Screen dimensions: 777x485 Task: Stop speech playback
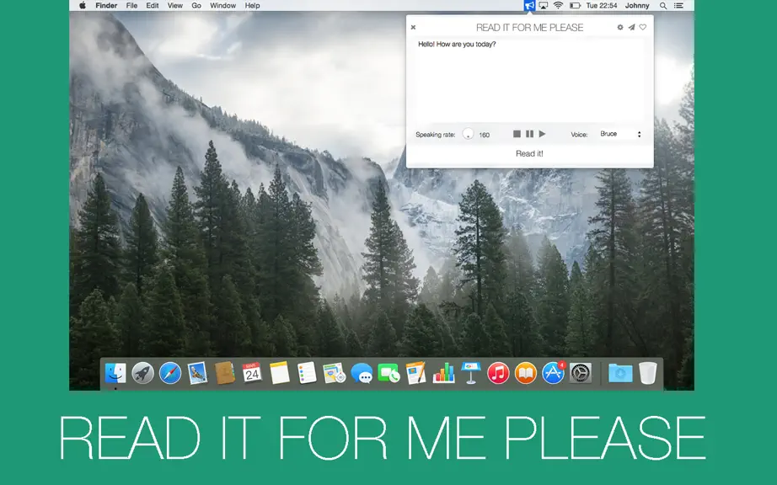(517, 134)
